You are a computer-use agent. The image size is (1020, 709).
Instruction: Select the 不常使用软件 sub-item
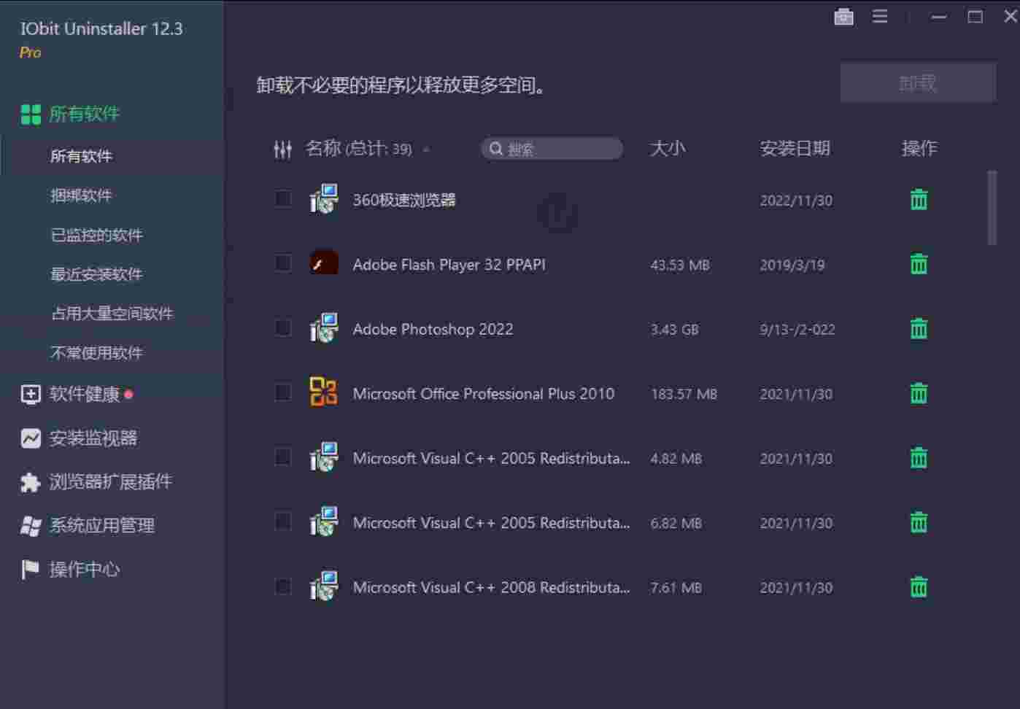point(96,353)
